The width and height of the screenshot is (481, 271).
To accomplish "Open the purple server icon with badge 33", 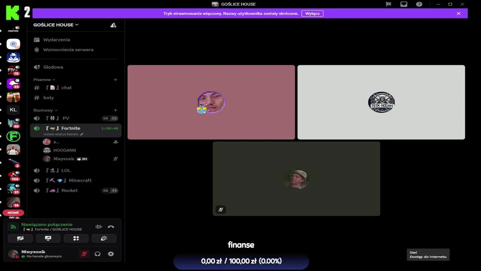I will (13, 84).
